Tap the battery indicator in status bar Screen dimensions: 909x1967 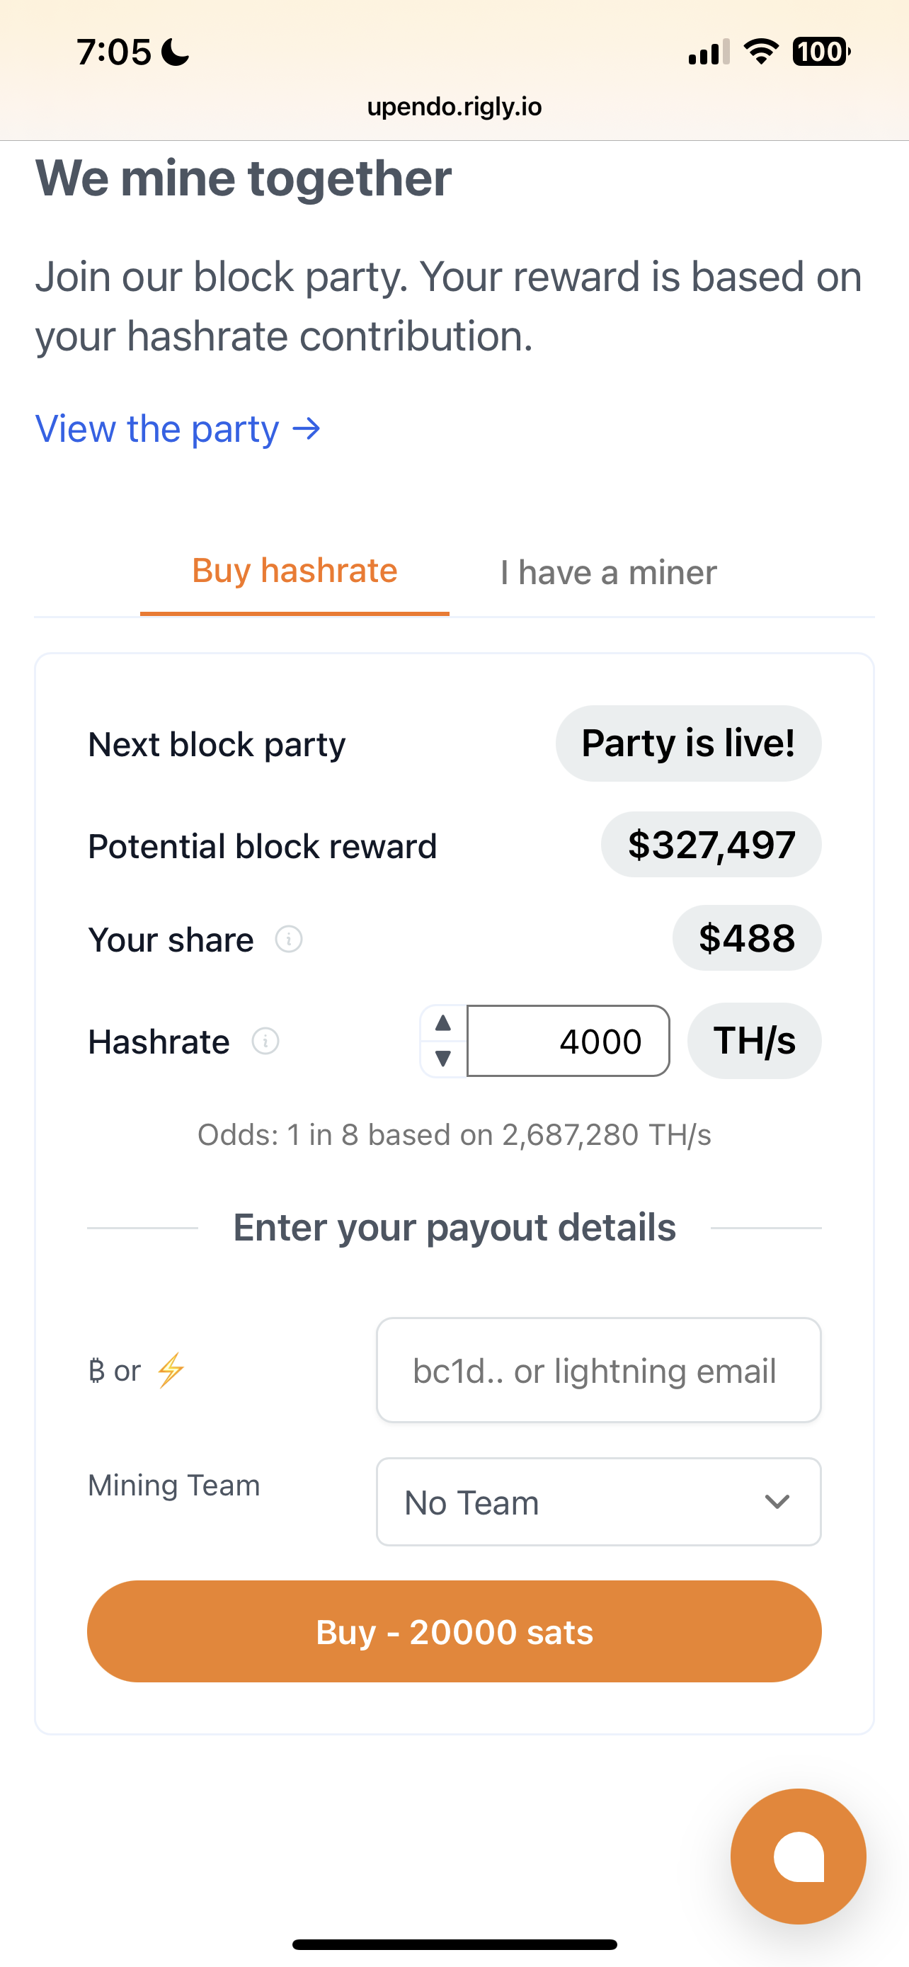[x=821, y=52]
